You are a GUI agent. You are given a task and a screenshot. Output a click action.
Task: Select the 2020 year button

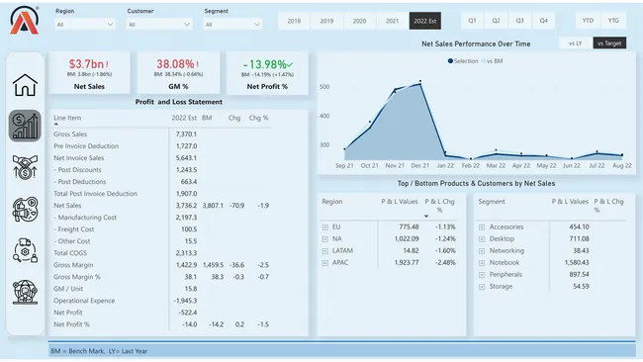pyautogui.click(x=360, y=21)
